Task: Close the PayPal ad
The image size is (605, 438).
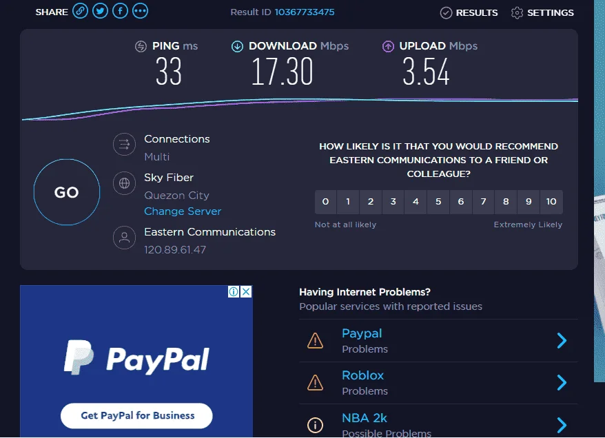Action: click(x=246, y=292)
